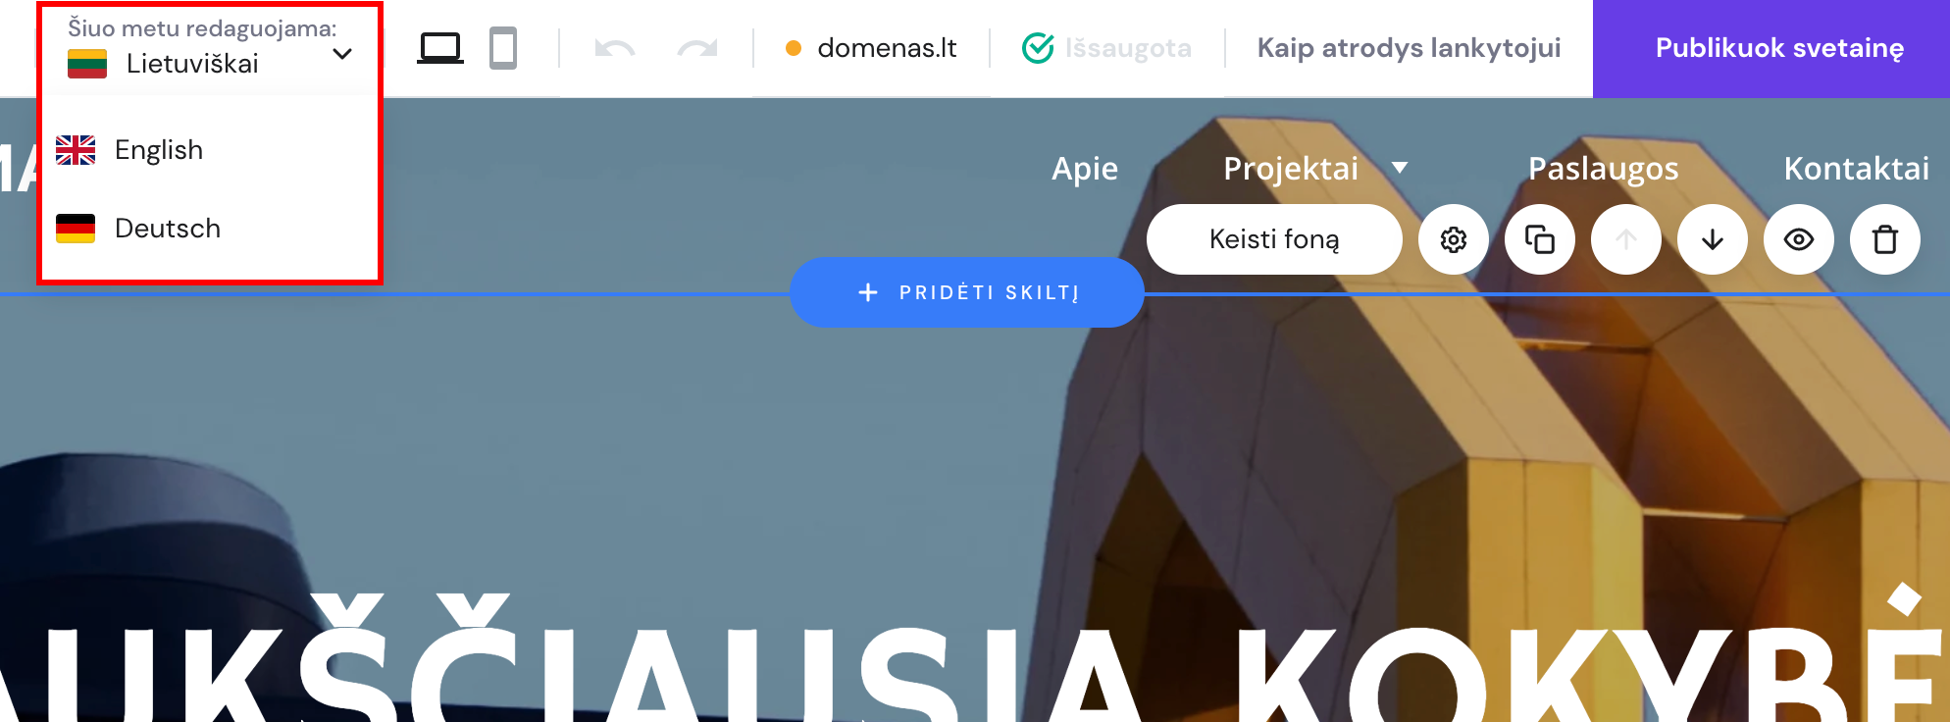Toggle section visibility eye icon

pos(1799,239)
